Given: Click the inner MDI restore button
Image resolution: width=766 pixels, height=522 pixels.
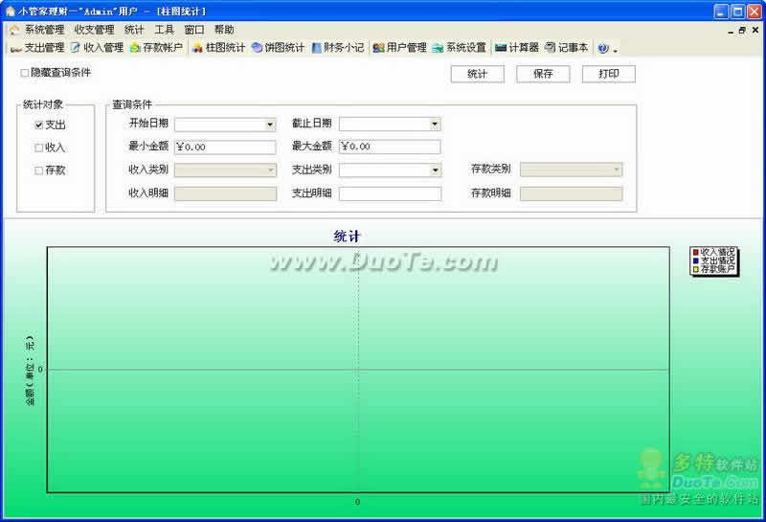Looking at the screenshot, I should tap(743, 31).
